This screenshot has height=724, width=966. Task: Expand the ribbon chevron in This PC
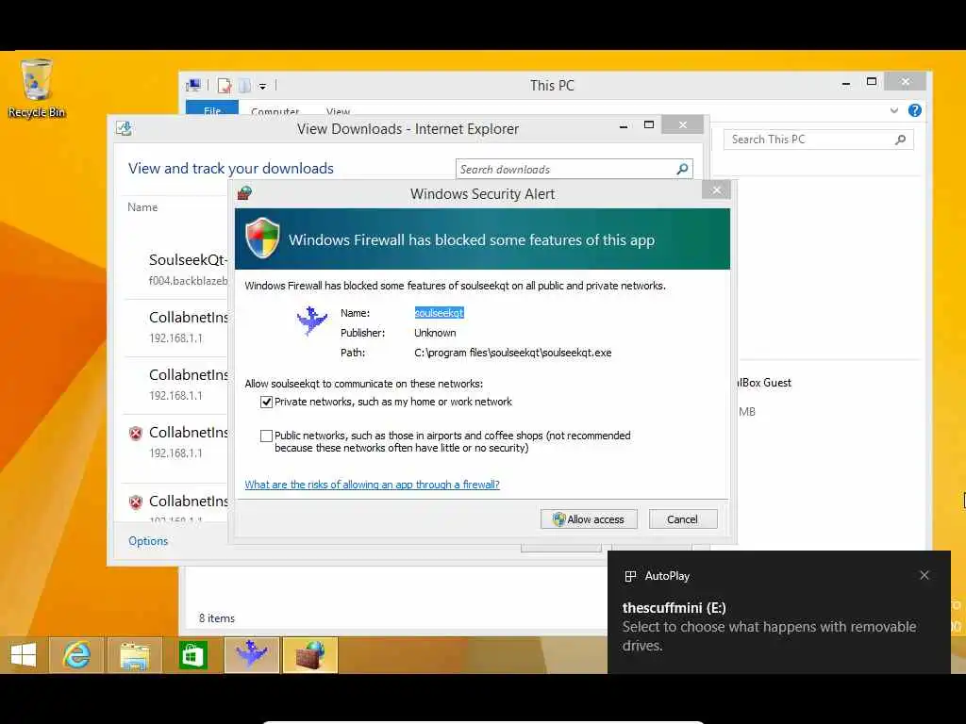(894, 111)
